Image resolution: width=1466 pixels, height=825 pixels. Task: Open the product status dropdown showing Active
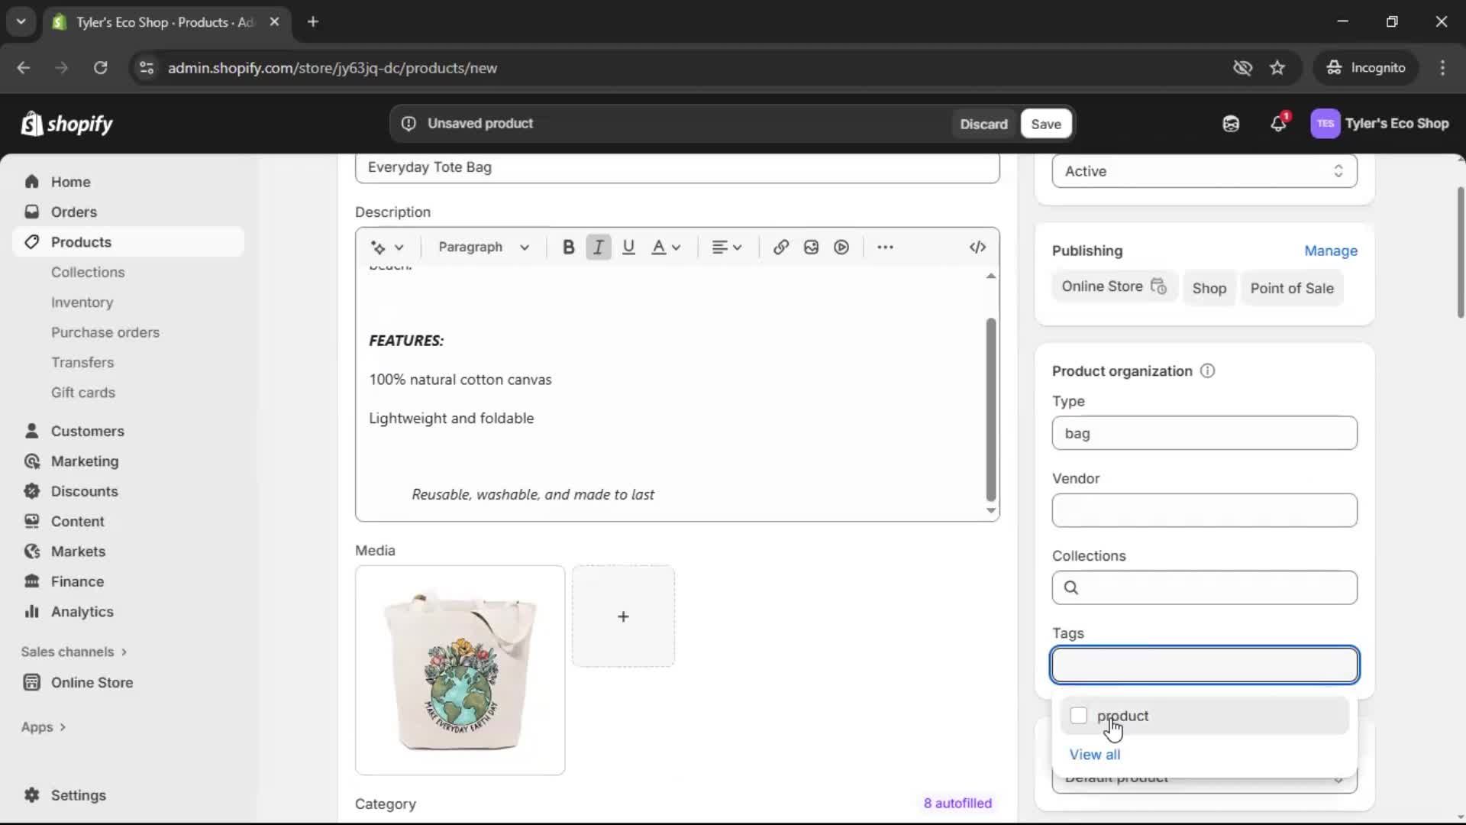point(1203,170)
